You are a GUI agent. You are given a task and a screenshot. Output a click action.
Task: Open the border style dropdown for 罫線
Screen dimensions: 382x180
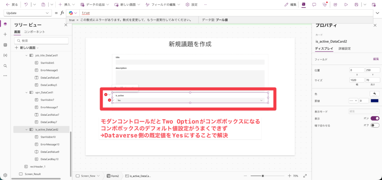point(353,100)
